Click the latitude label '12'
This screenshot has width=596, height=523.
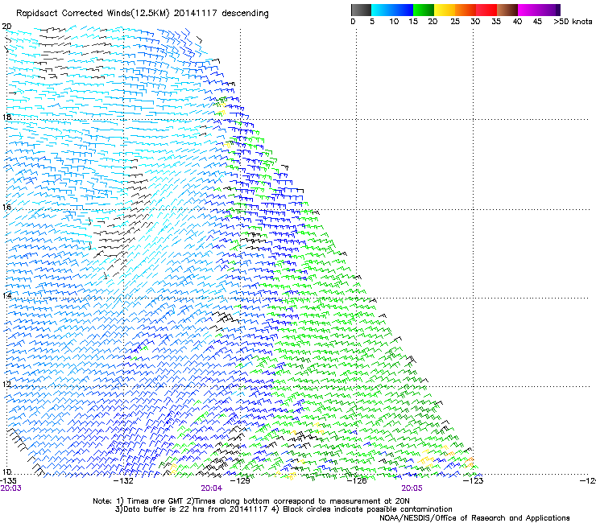(6, 384)
